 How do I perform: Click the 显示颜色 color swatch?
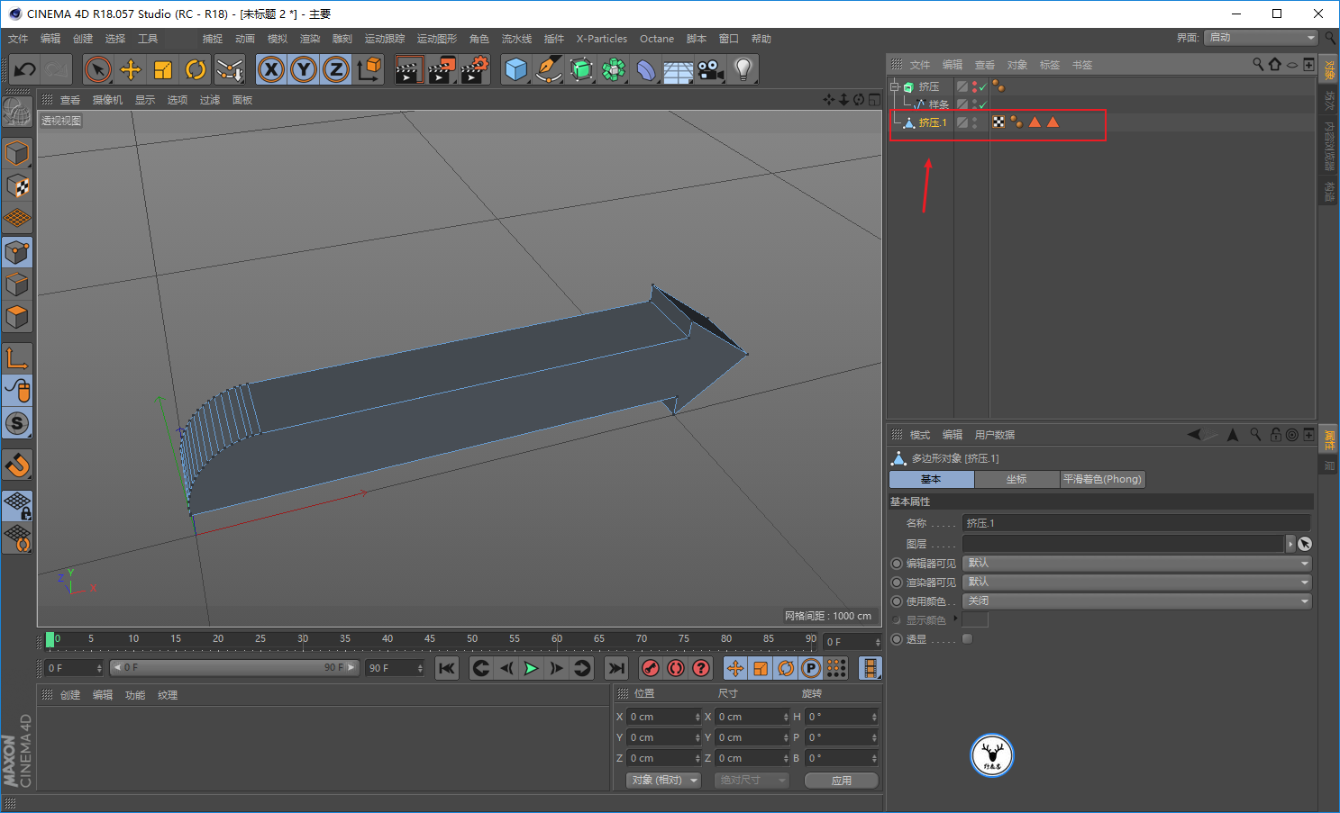coord(975,620)
